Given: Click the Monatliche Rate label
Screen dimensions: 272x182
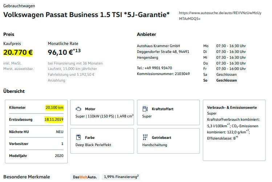Looking at the screenshot, I should tap(63, 44).
